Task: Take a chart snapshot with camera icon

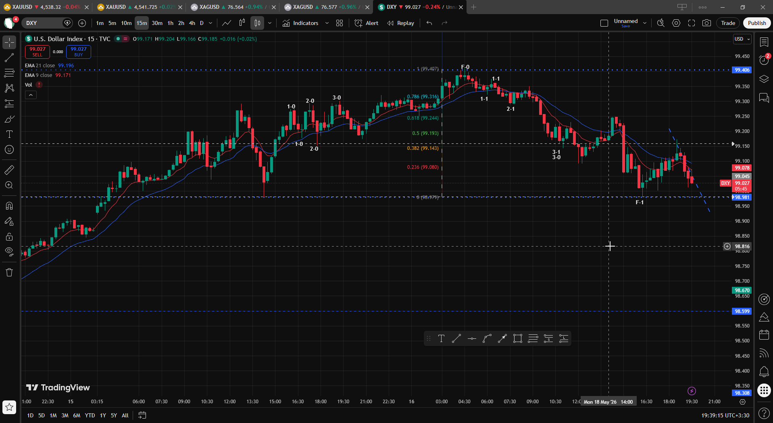Action: click(706, 23)
